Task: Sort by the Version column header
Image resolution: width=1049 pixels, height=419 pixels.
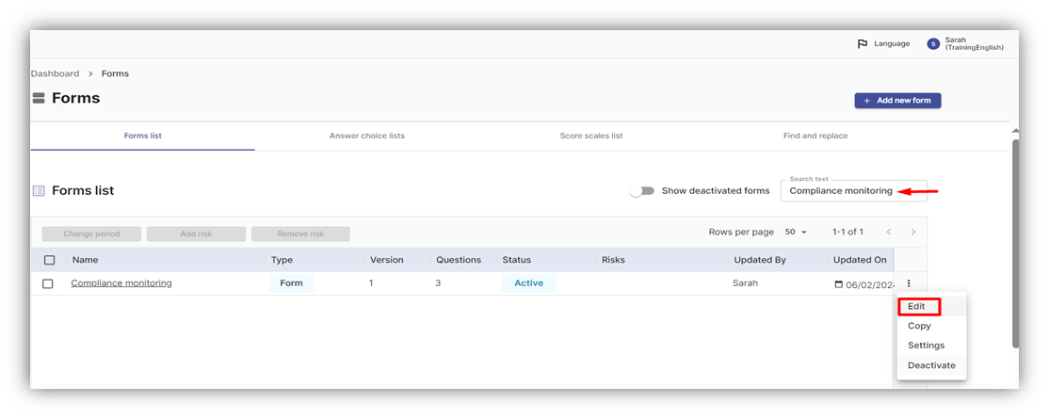Action: pos(386,260)
